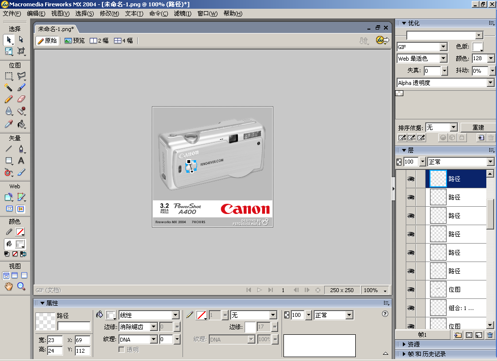Select the Hotspot tool
The width and height of the screenshot is (497, 361).
tap(9, 197)
